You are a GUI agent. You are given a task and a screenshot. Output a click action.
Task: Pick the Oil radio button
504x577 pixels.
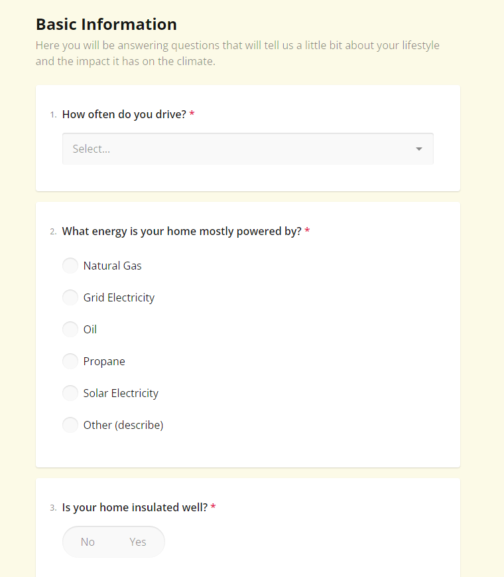pyautogui.click(x=70, y=329)
